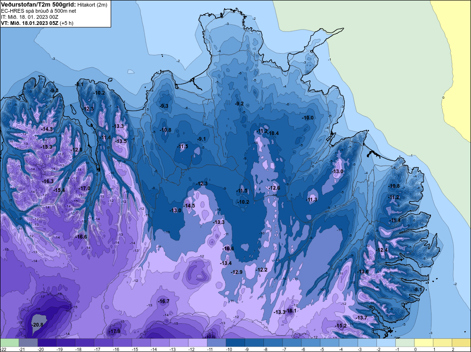Screen dimensions: 471x352
Task: Click the 0 pale yellow legend swatch
Action: click(424, 343)
